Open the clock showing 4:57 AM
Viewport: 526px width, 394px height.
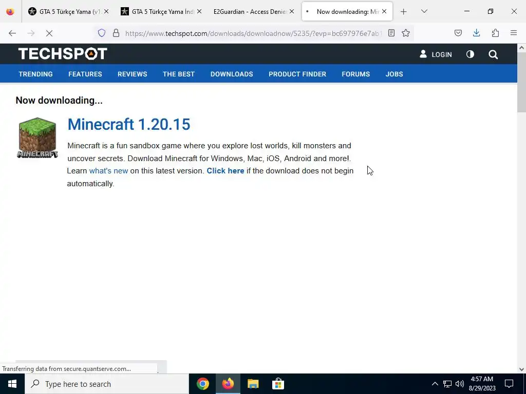482,384
